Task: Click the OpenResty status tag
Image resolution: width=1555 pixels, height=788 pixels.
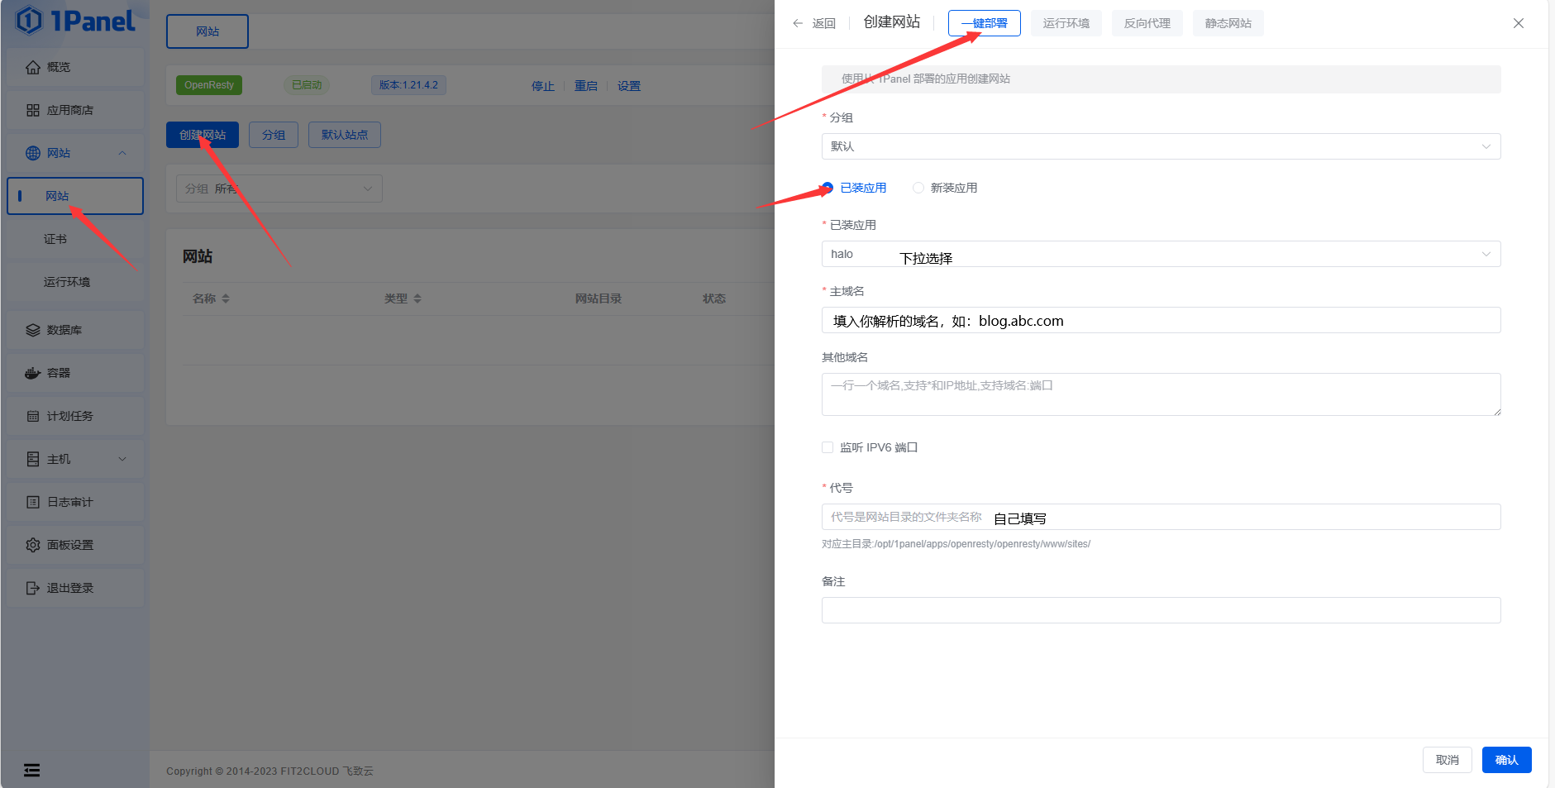Action: point(209,85)
